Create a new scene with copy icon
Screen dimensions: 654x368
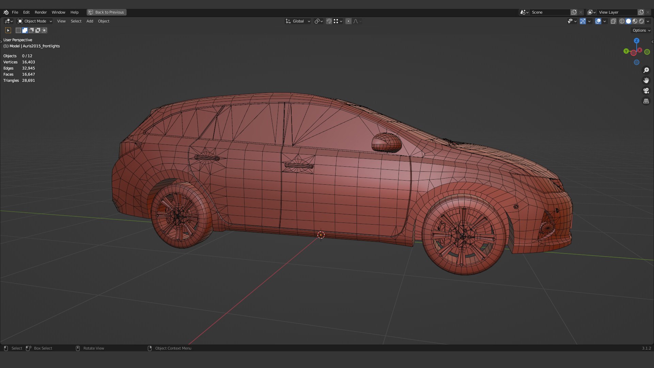[x=574, y=12]
